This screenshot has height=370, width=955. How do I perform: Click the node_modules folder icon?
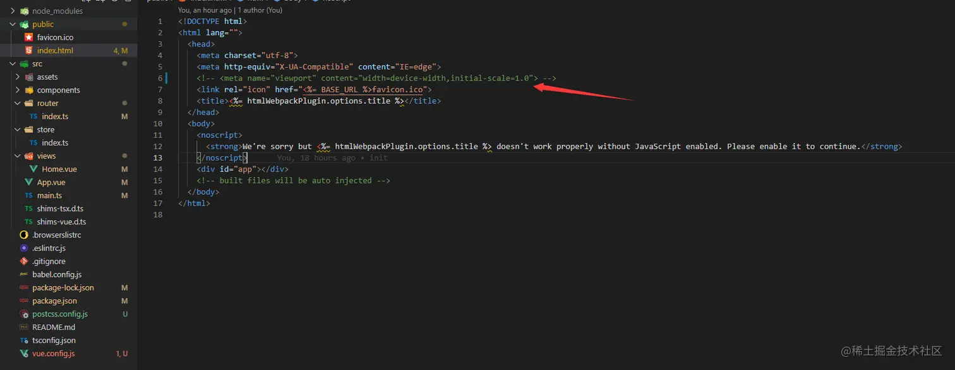pyautogui.click(x=24, y=11)
